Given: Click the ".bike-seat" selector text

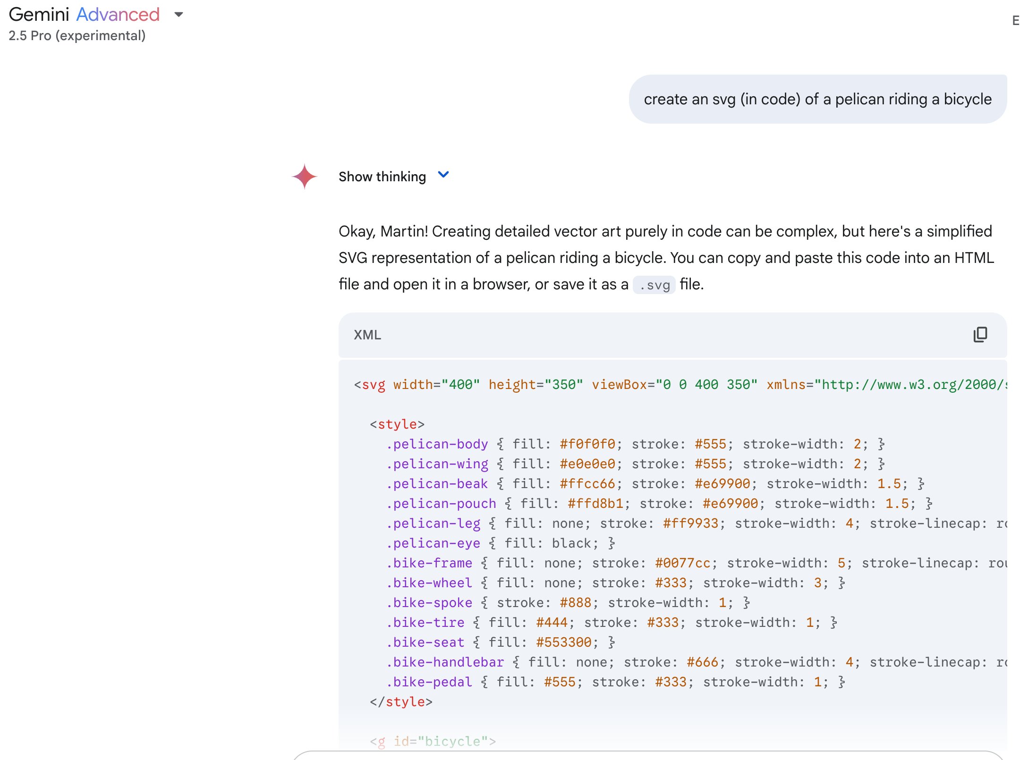Looking at the screenshot, I should 425,642.
